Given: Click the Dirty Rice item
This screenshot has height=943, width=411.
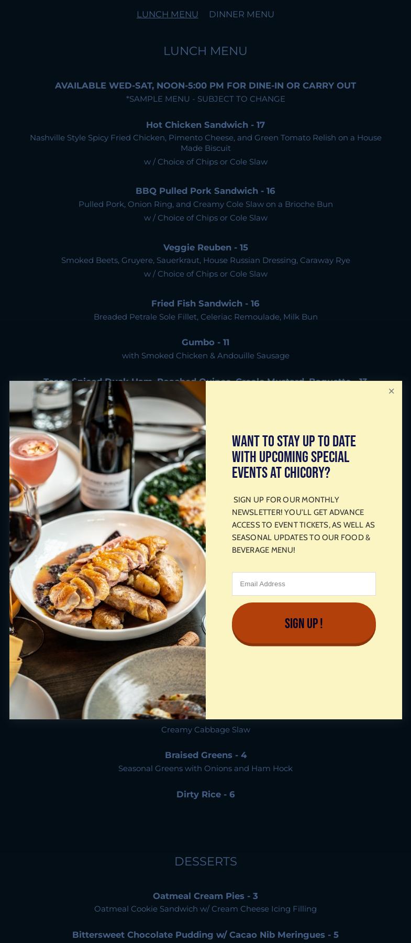Looking at the screenshot, I should [x=205, y=794].
